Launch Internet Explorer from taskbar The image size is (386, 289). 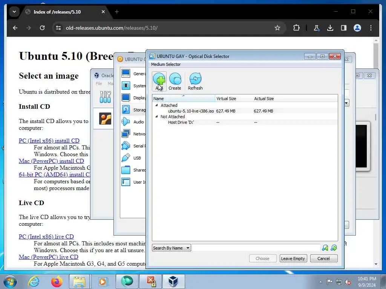coord(34,281)
